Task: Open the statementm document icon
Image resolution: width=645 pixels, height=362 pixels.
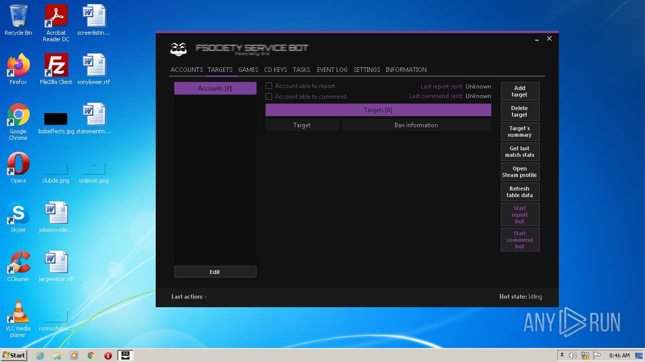Action: coord(94,119)
